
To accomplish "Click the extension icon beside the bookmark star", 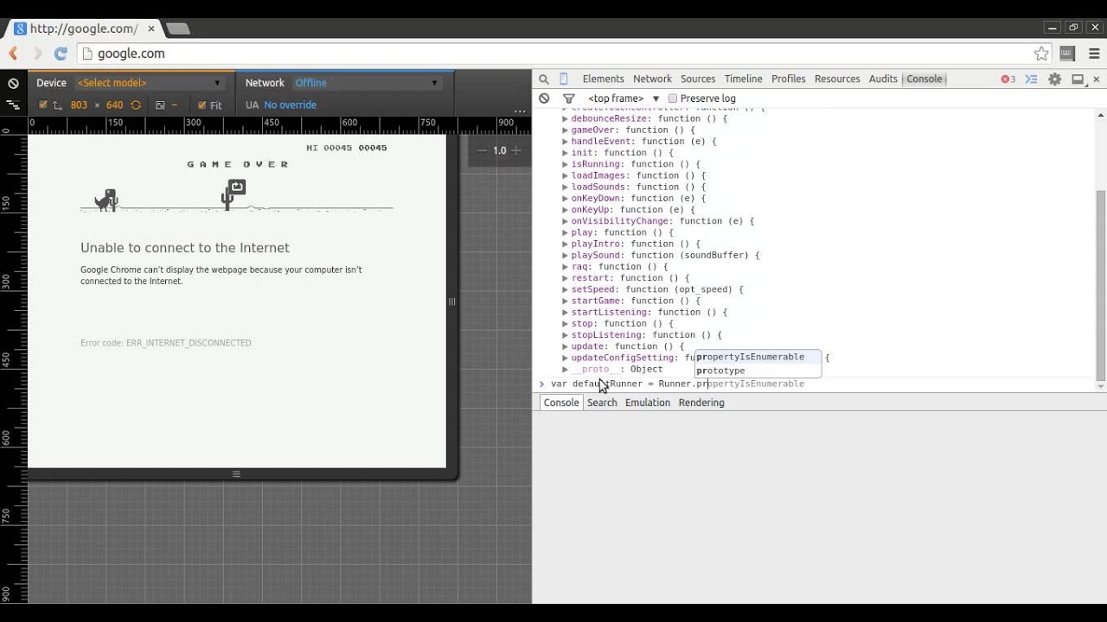I will 1067,54.
